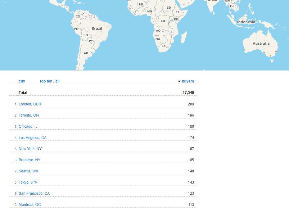Image resolution: width=289 pixels, height=209 pixels.
Task: Click the orange map marker at Melbourne
Action: click(x=270, y=56)
